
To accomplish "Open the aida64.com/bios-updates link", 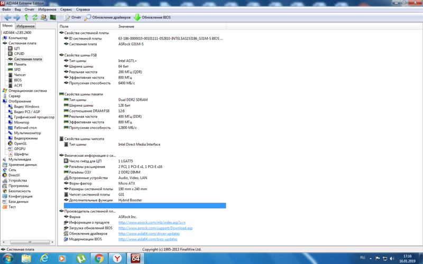I will (x=148, y=239).
